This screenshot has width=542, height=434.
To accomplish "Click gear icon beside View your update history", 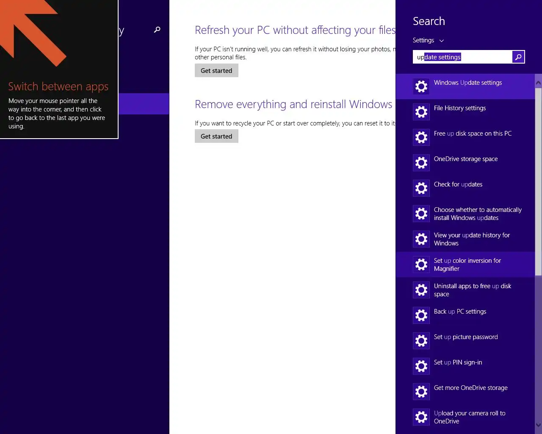I will click(421, 239).
